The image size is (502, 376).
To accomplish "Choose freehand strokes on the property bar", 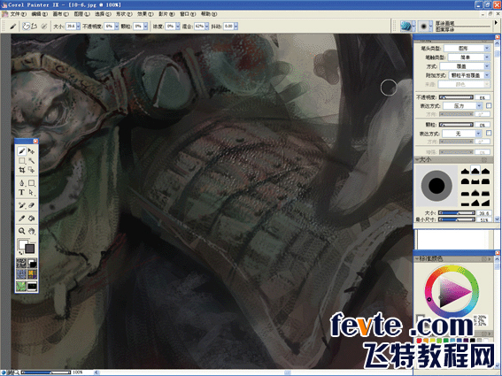I will (27, 27).
